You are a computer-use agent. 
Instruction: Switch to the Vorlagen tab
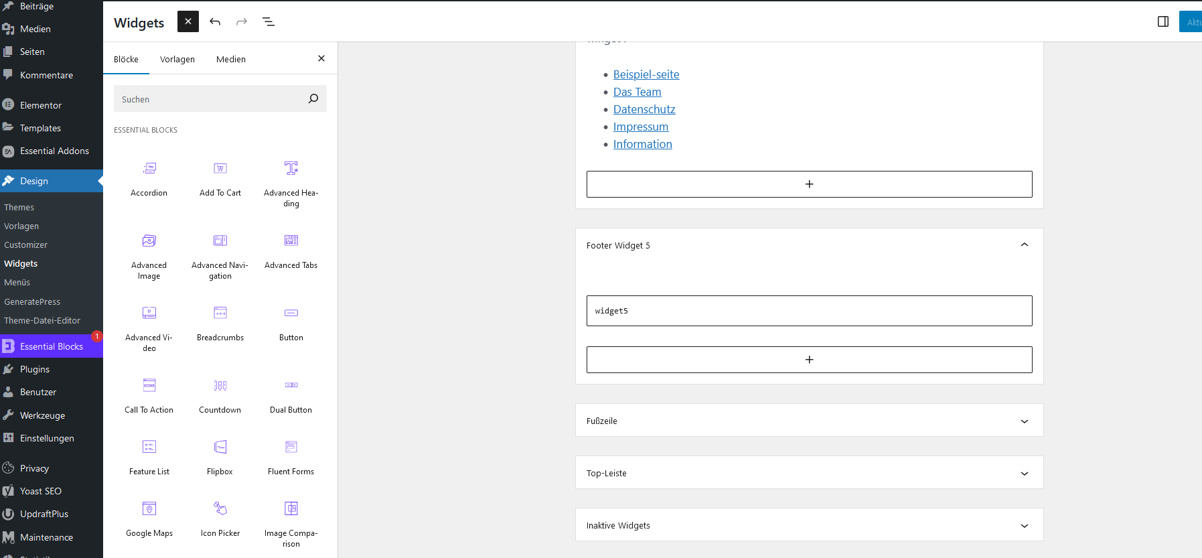click(177, 59)
